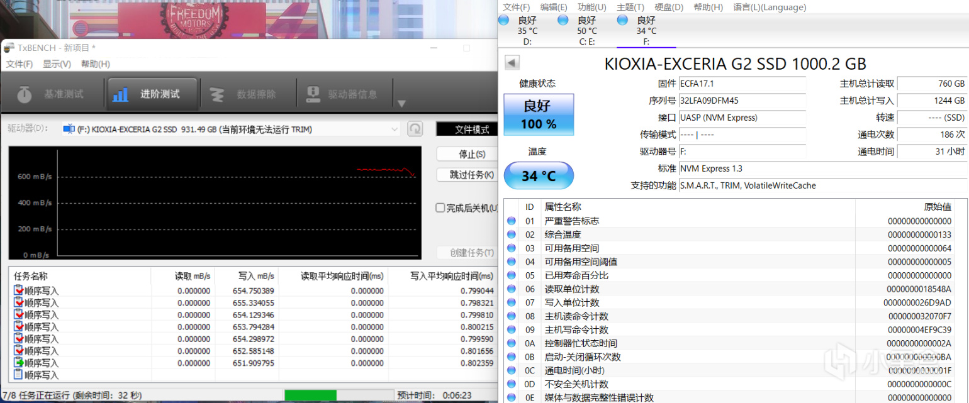Click the 文件模式 label box
The height and width of the screenshot is (403, 969).
467,130
